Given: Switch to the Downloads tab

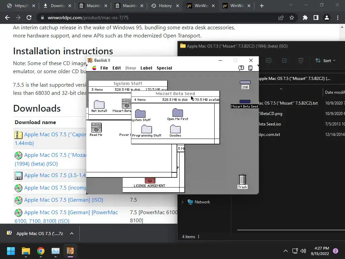Looking at the screenshot, I should [58, 6].
